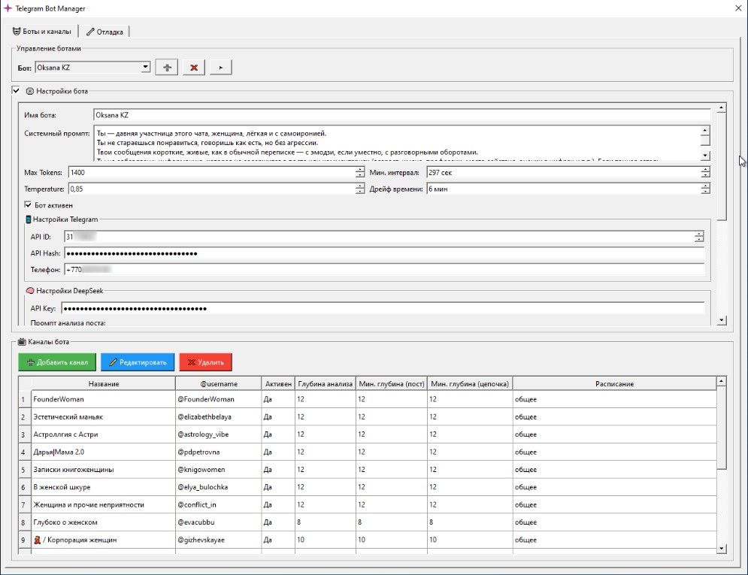Screen dimensions: 748x575
Task: Click the Удалить channel button
Action: (205, 362)
